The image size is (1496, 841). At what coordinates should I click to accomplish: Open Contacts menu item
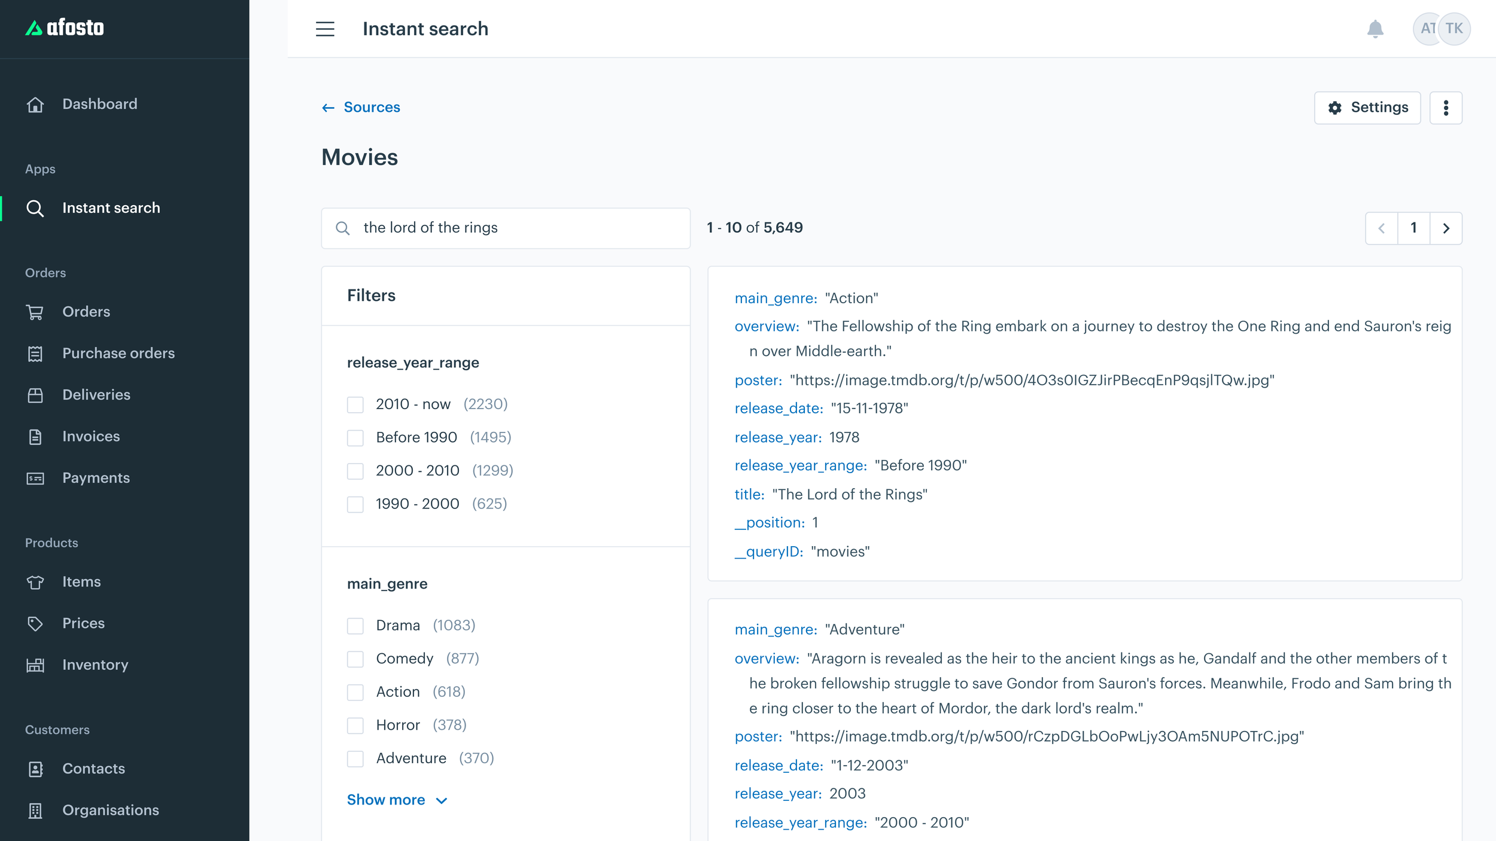93,769
